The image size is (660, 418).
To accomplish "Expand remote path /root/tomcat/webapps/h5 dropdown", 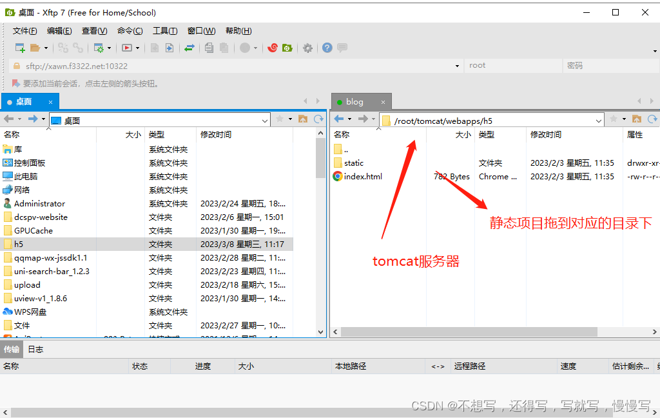I will (599, 121).
